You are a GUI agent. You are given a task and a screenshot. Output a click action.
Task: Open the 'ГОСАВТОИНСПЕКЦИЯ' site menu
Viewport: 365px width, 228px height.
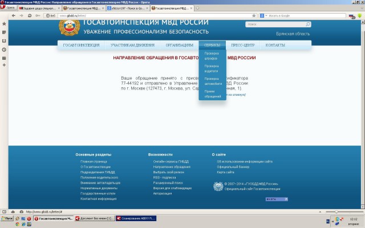coord(81,45)
